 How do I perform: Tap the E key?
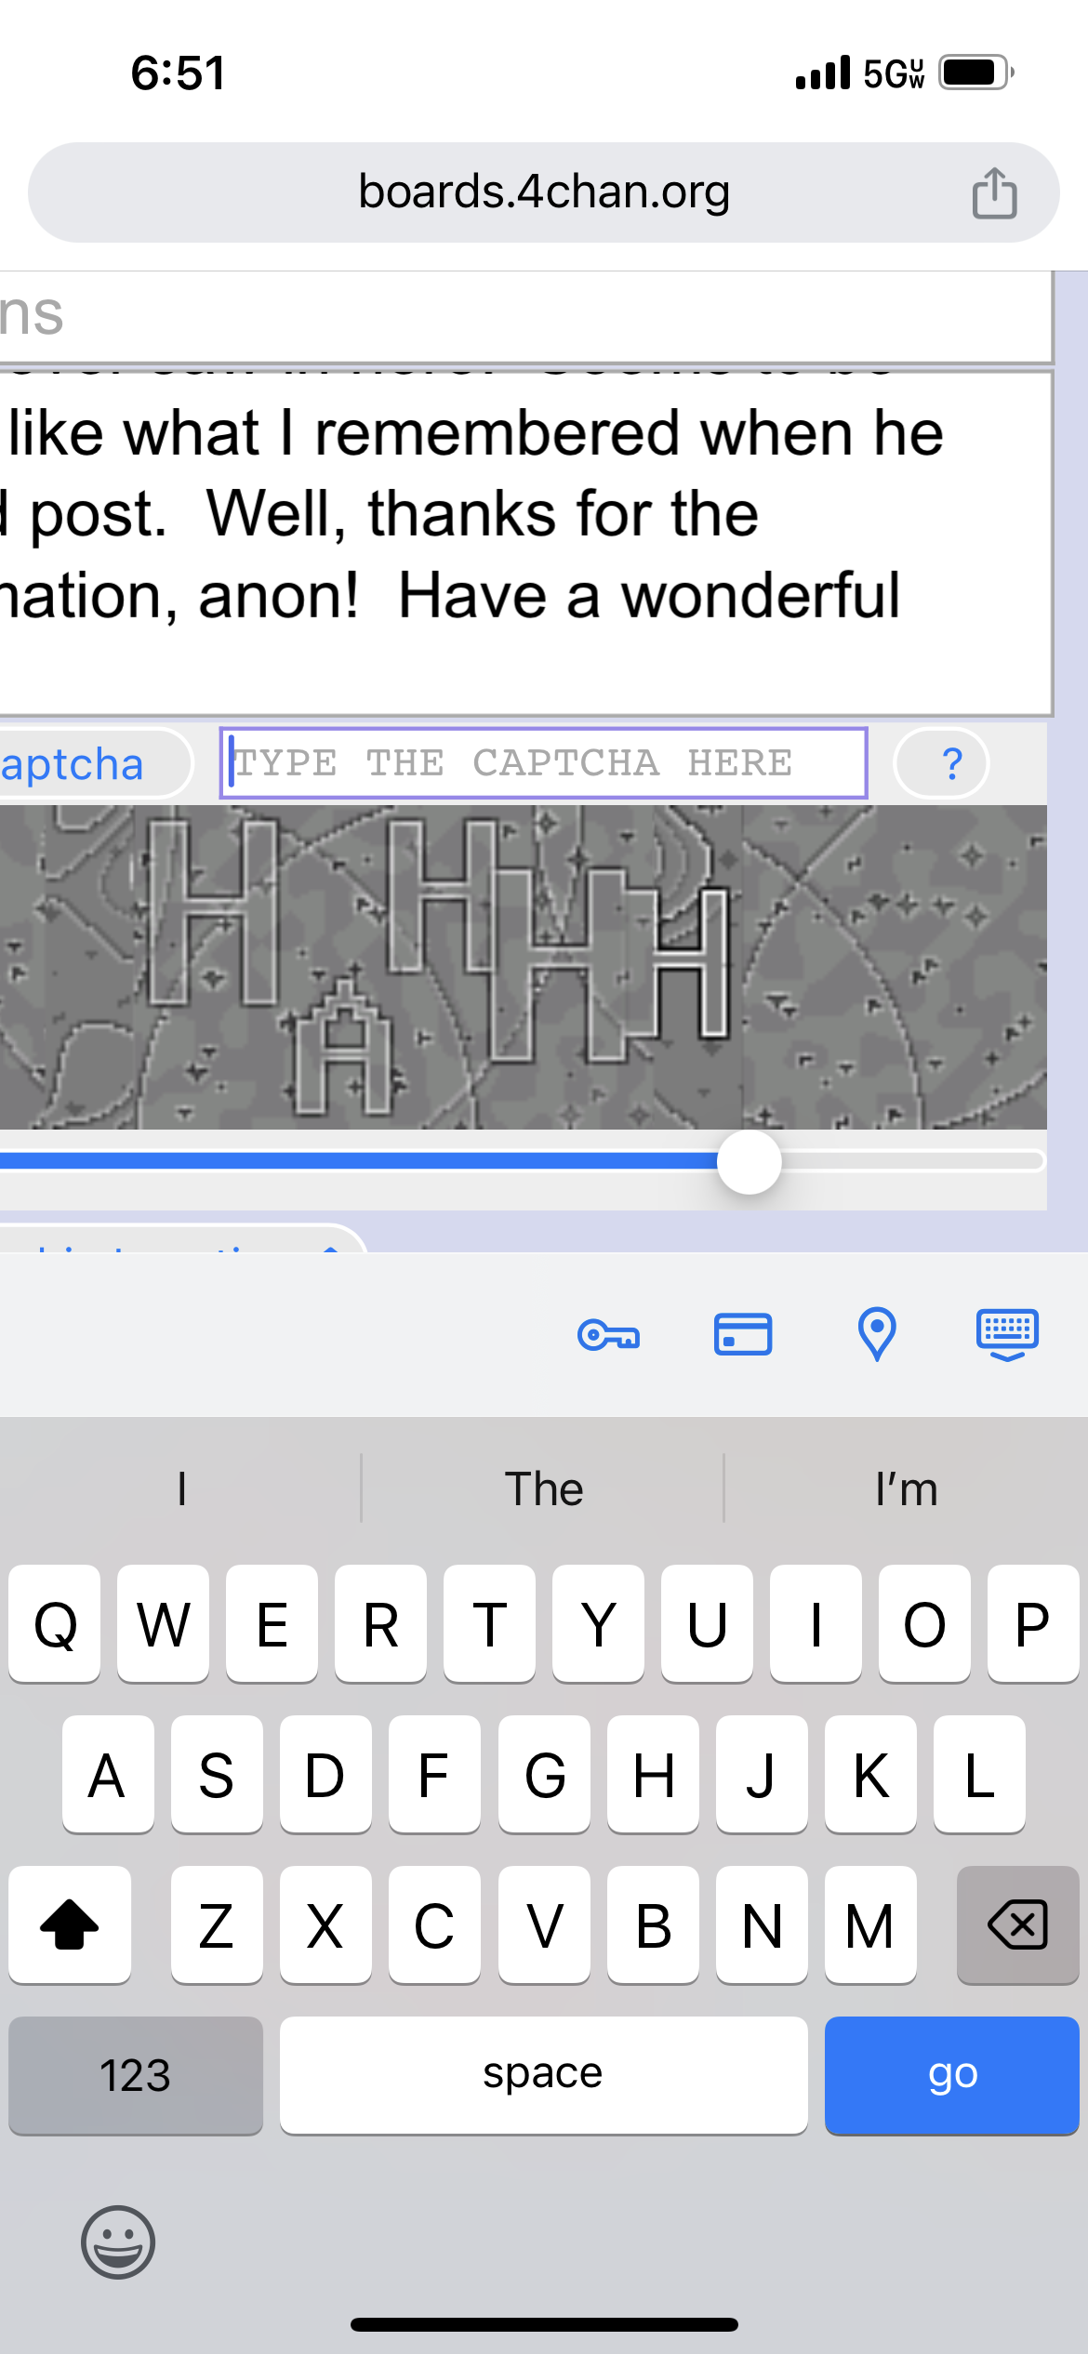pyautogui.click(x=272, y=1623)
